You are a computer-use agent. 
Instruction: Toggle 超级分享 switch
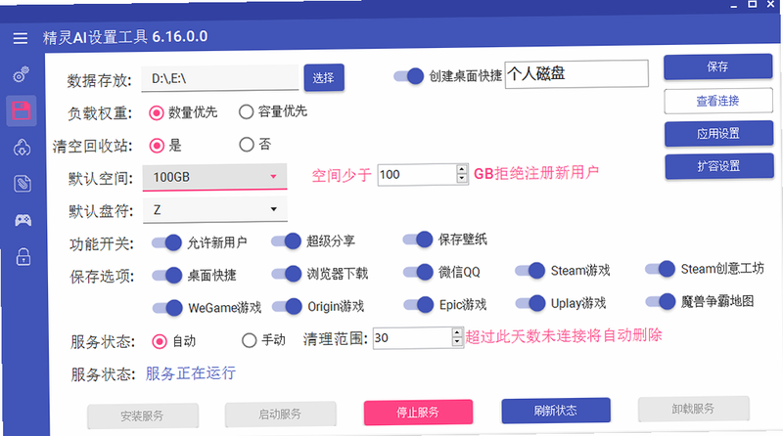286,241
